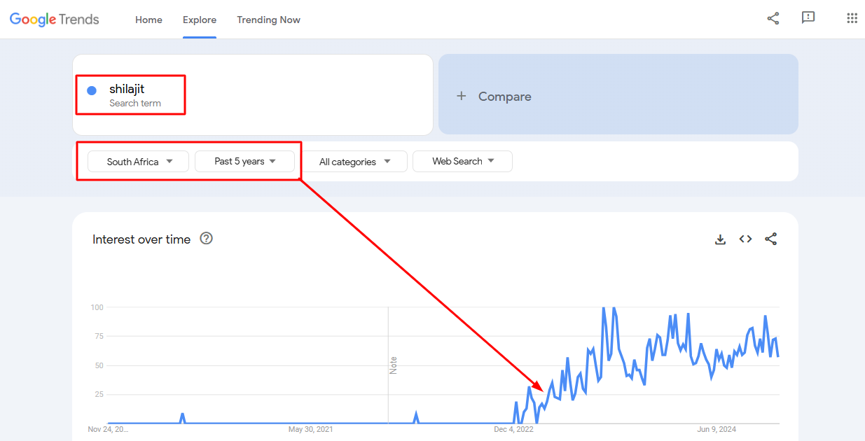
Task: Go to the Home tab
Action: (x=148, y=20)
